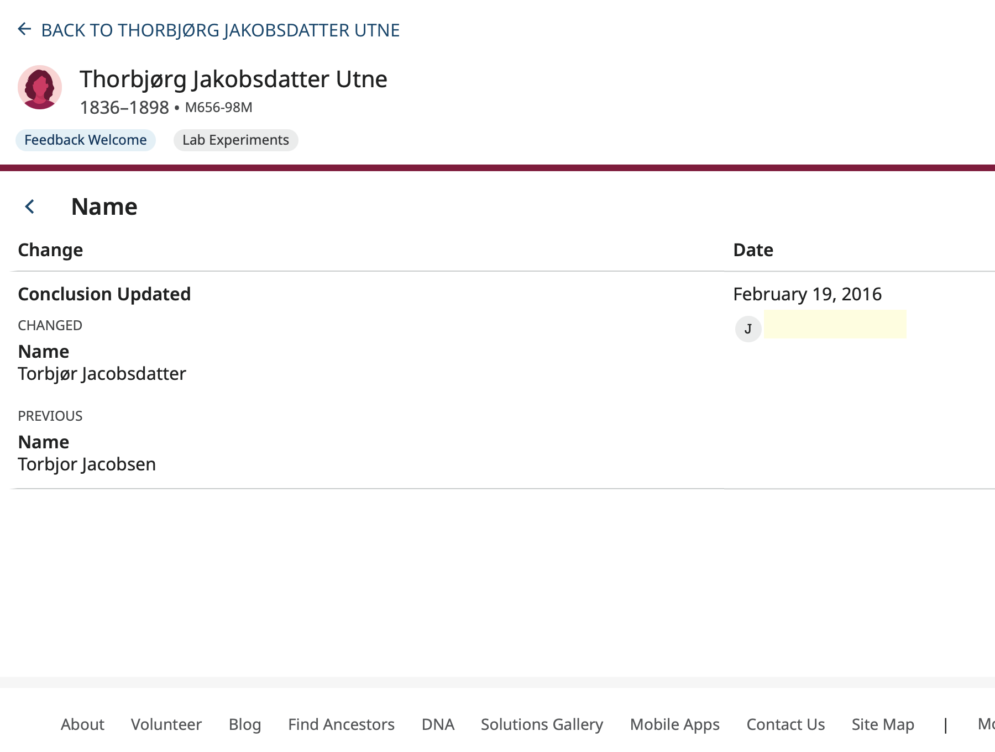The height and width of the screenshot is (752, 995).
Task: Open the About footer link
Action: [82, 724]
